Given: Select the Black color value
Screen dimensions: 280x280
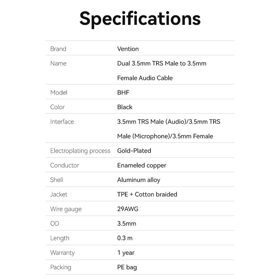Looking at the screenshot, I should [125, 107].
